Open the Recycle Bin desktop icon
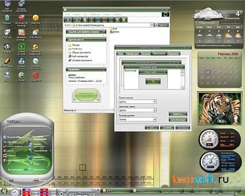 pyautogui.click(x=7, y=19)
